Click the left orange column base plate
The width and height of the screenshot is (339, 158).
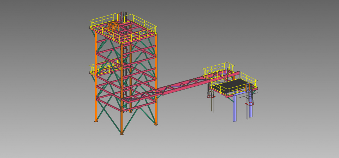click(x=96, y=121)
